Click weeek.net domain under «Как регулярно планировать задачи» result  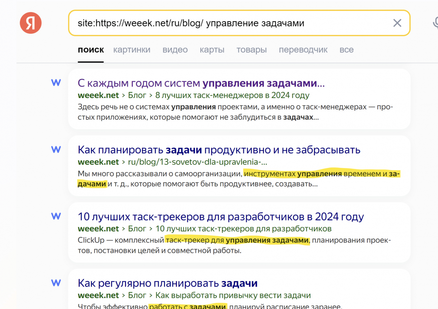click(x=98, y=295)
